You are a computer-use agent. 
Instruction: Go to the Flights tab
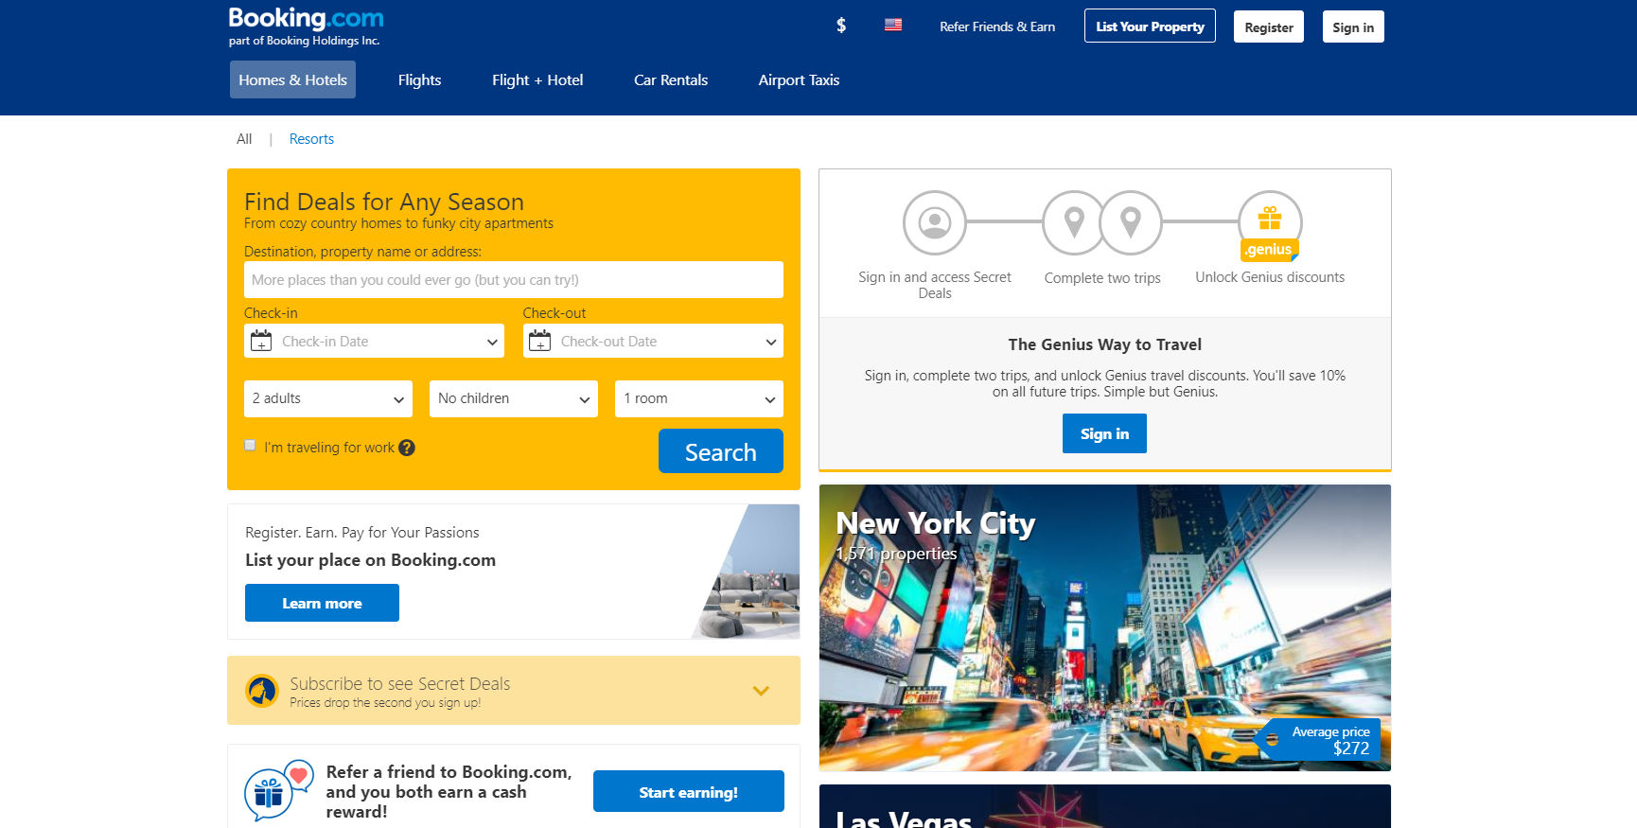(419, 79)
